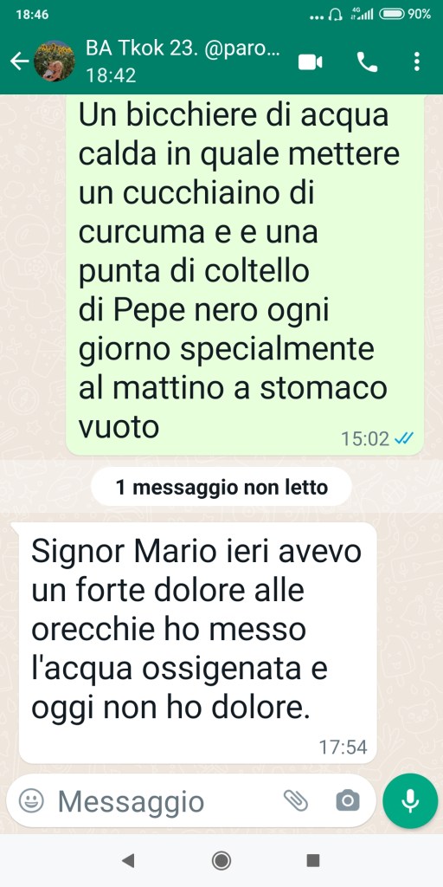This screenshot has width=443, height=887.
Task: Tap the back arrow in chat header
Action: coord(19,62)
